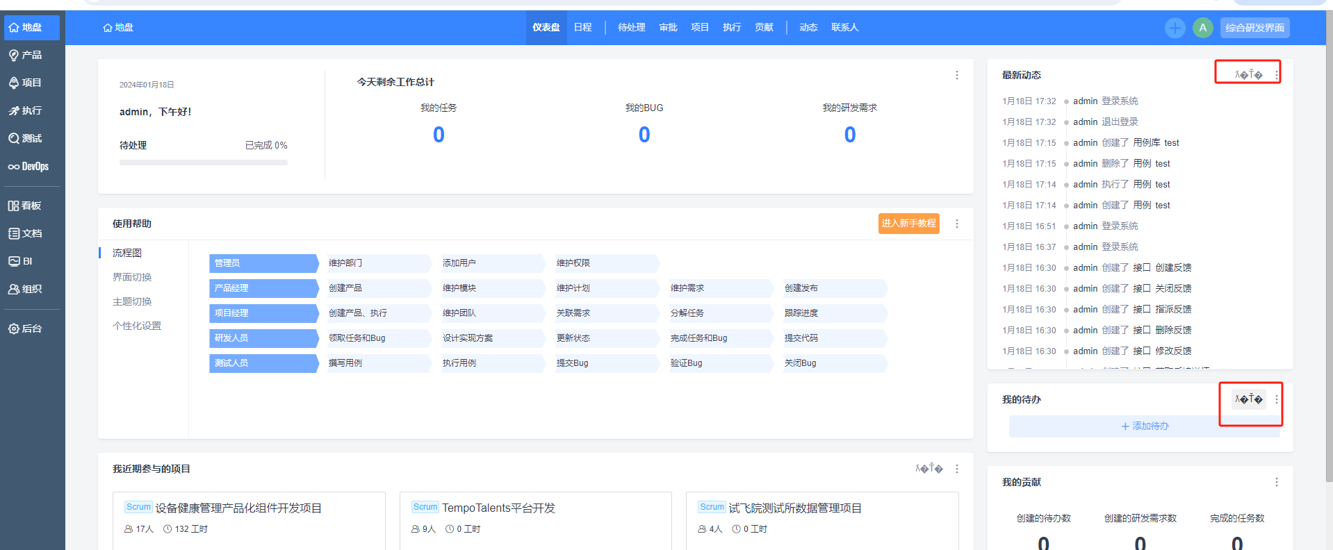Open three-dot menu of 使用帮助 panel
This screenshot has height=550, width=1333.
[x=957, y=224]
